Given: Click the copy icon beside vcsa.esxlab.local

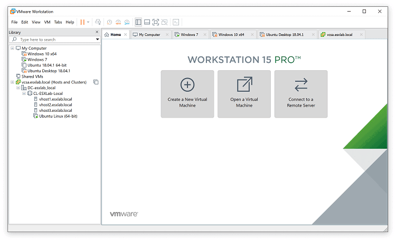Looking at the screenshot, I should point(96,82).
